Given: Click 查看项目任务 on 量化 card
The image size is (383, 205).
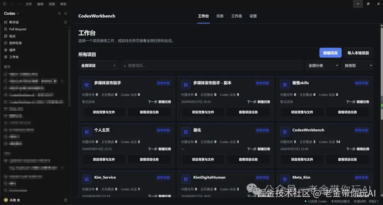Looking at the screenshot, I should (248, 159).
